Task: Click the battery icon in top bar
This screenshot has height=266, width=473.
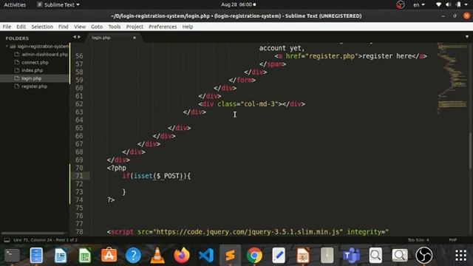Action: [458, 4]
